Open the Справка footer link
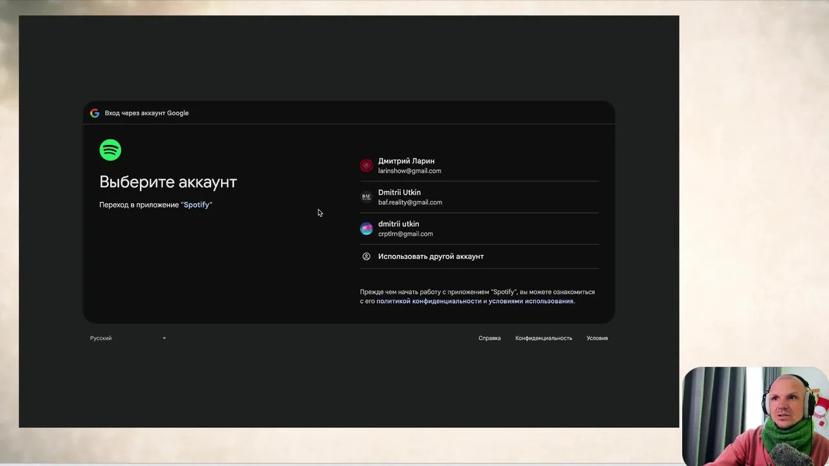This screenshot has width=829, height=466. 490,338
